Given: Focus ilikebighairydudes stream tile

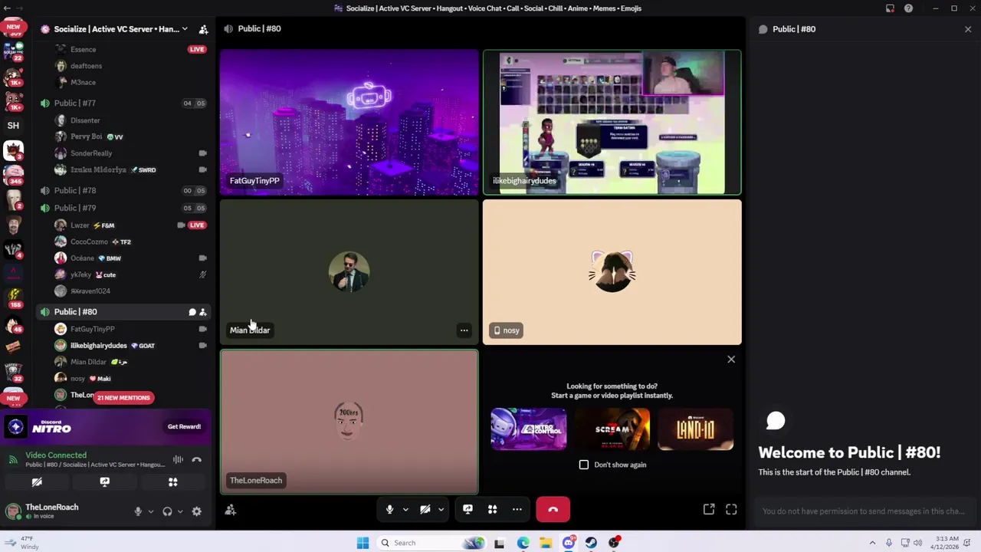Looking at the screenshot, I should point(612,123).
